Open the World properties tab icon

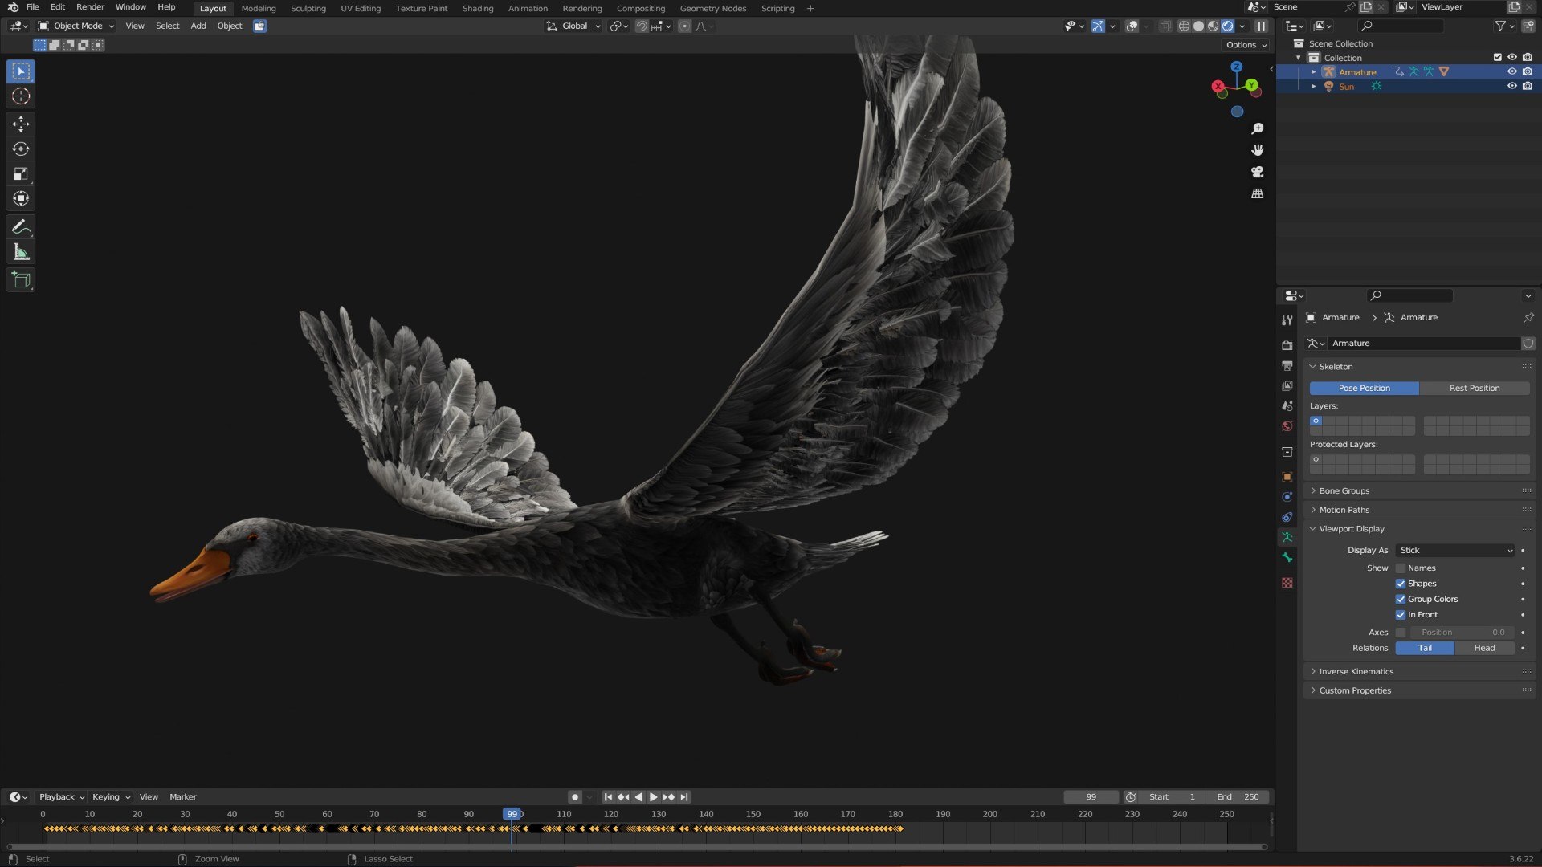[1287, 426]
